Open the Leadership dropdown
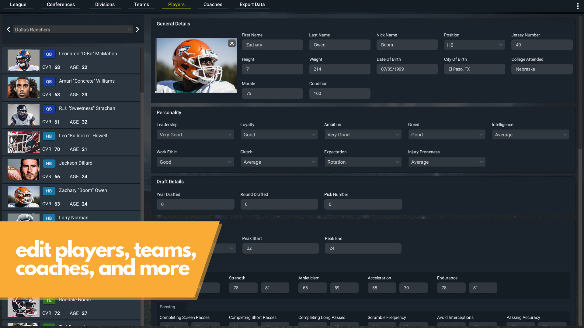 click(x=195, y=135)
